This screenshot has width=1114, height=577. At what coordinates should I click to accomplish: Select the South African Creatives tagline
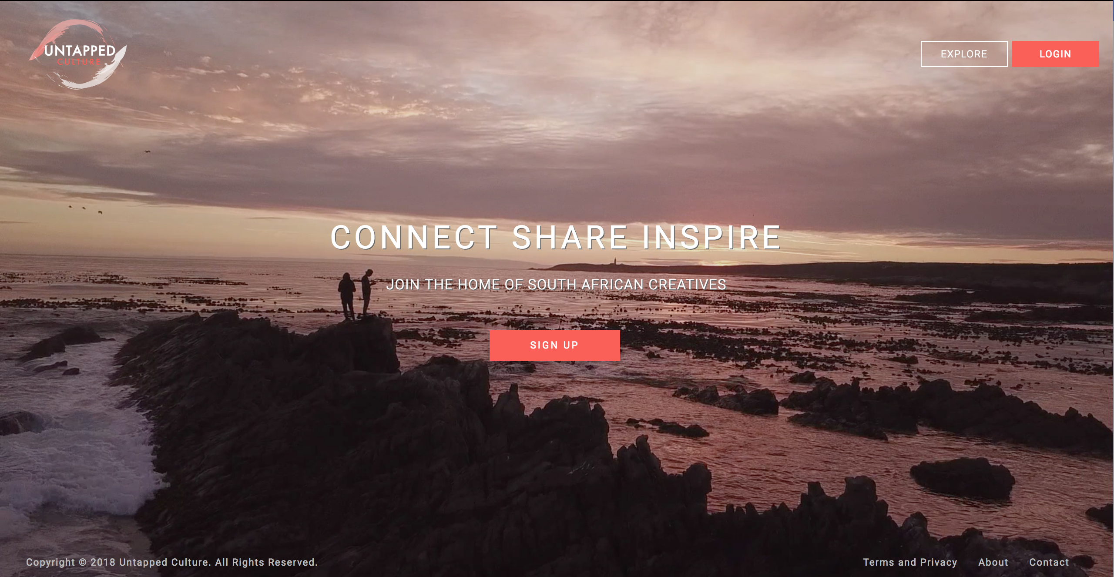click(556, 285)
